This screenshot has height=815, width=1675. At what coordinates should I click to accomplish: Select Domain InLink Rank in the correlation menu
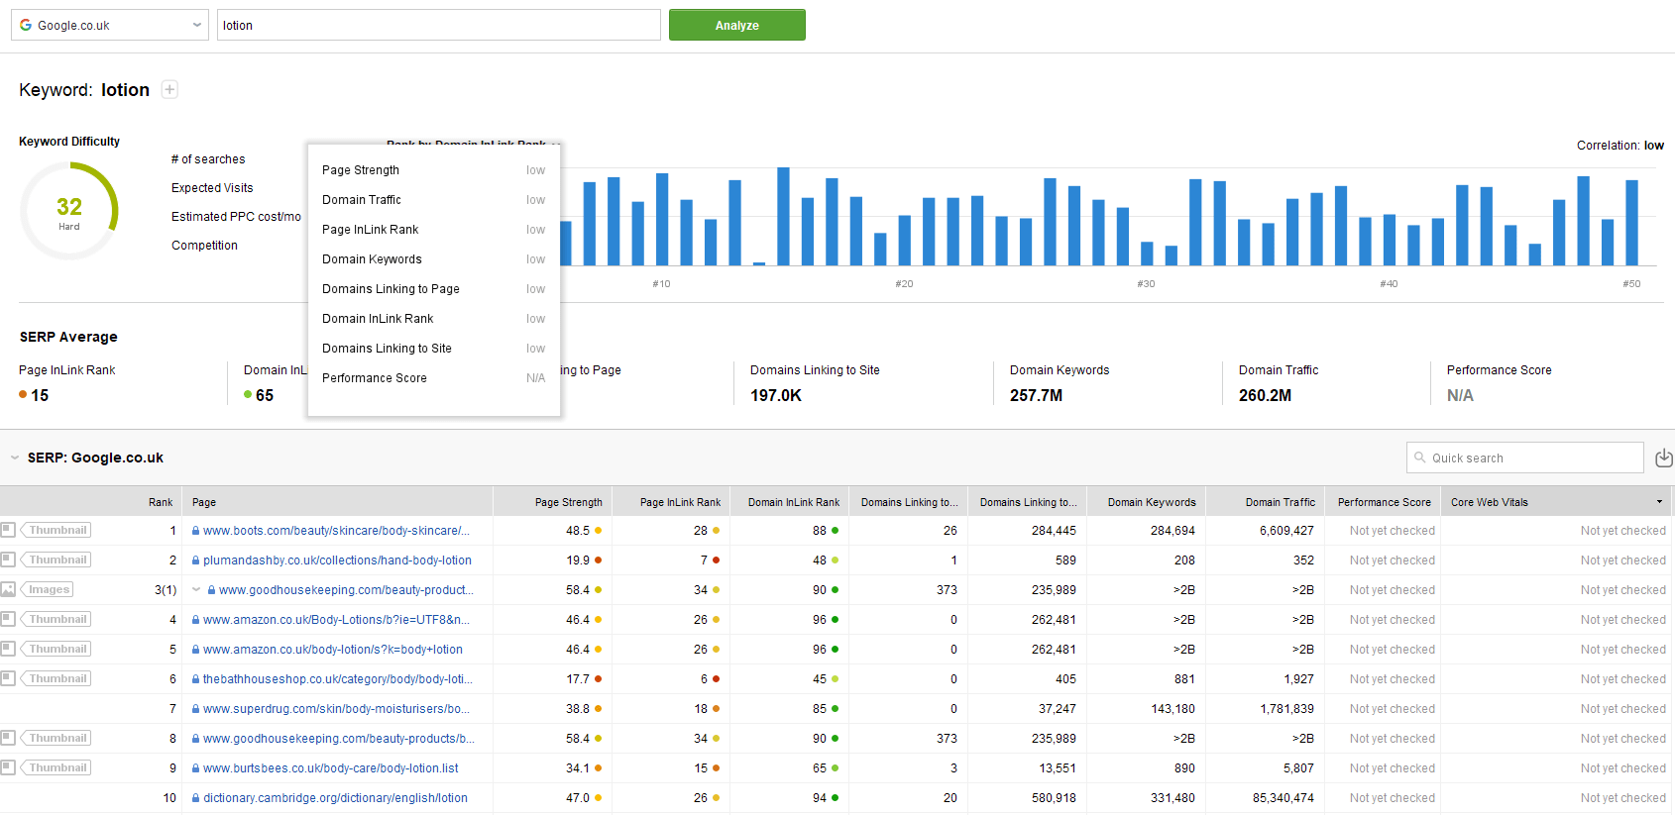click(x=434, y=319)
